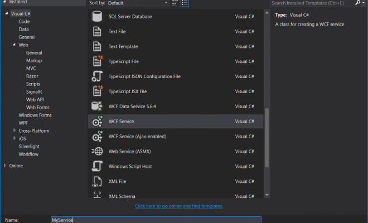The image size is (368, 223).
Task: Click the template list scrollbar thumb
Action: 267,138
